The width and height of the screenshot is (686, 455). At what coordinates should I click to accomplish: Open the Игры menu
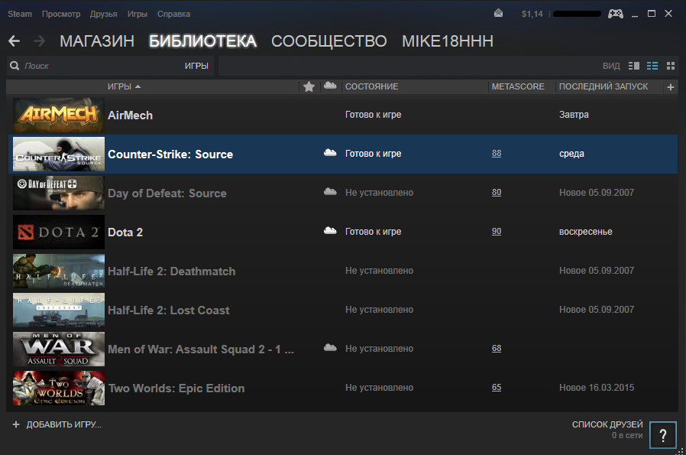138,14
